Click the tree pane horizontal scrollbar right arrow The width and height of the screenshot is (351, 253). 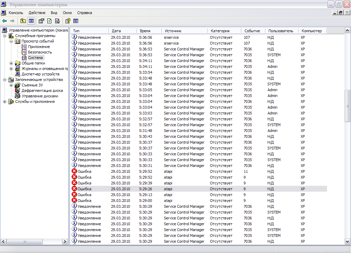[65, 242]
